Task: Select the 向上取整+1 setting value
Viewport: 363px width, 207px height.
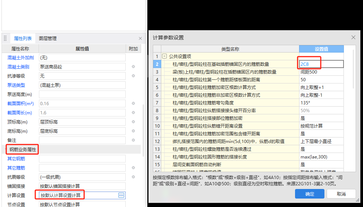Action: click(321, 87)
